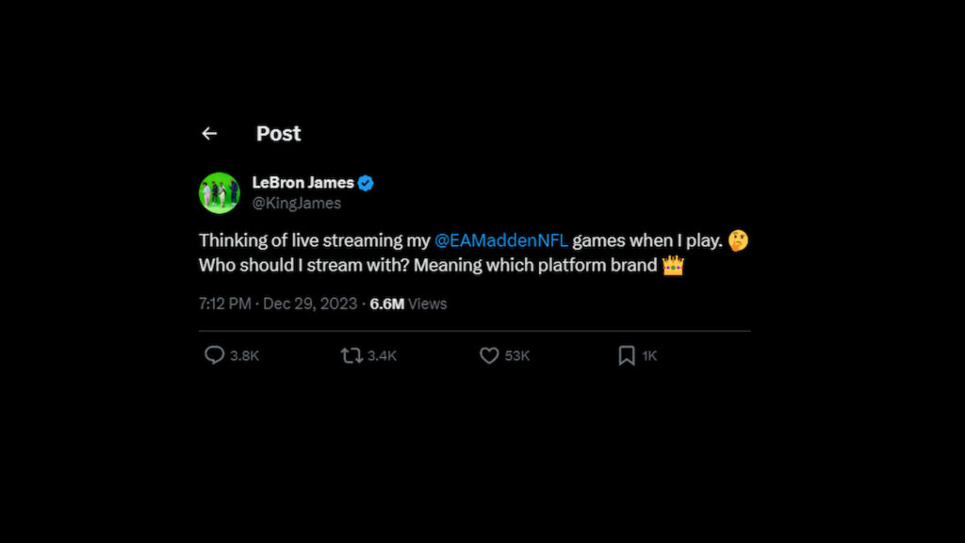Bookmark the post
Viewport: 965px width, 543px height.
(625, 355)
